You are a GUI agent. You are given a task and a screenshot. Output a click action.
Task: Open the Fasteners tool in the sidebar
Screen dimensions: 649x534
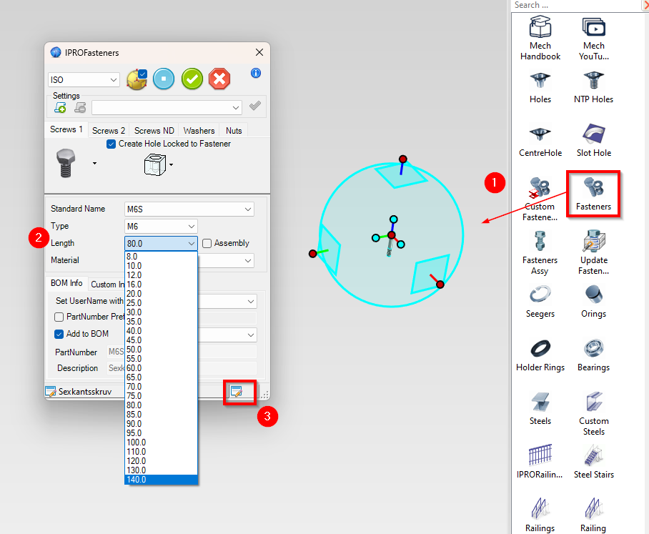coord(593,193)
